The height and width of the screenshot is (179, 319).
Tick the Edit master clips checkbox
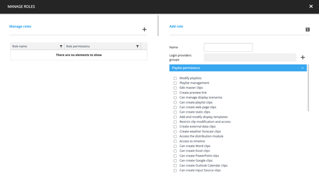(x=175, y=88)
